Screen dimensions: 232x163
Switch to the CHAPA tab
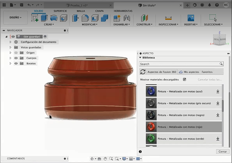pyautogui.click(x=100, y=11)
